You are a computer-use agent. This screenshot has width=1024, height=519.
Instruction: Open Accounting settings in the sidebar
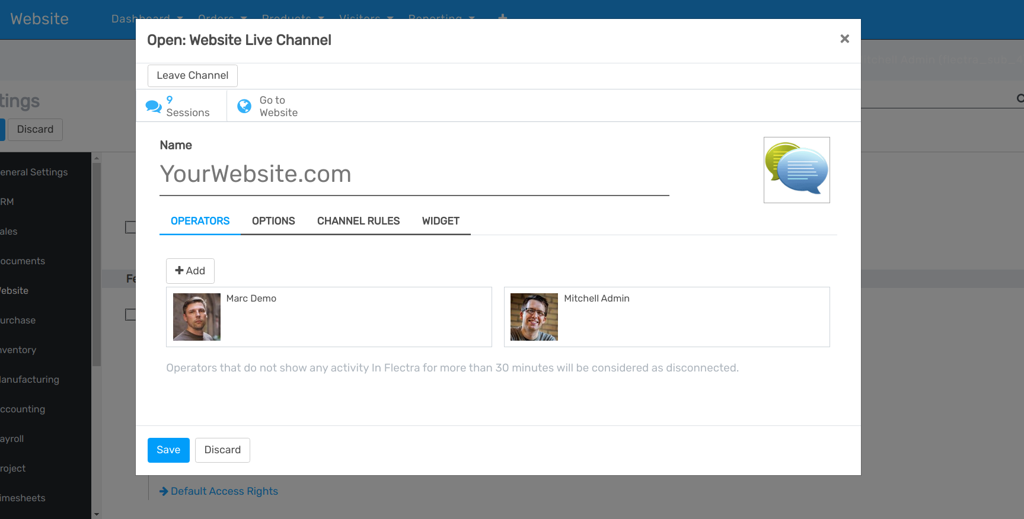(x=23, y=409)
